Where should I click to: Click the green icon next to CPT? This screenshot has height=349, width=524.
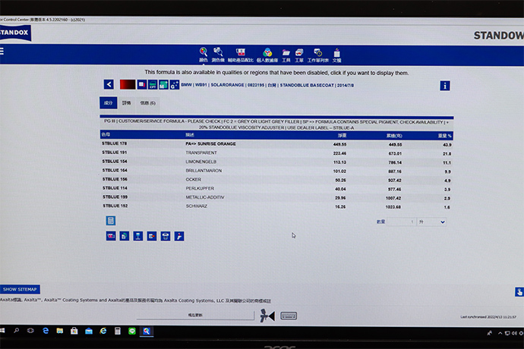(x=163, y=84)
